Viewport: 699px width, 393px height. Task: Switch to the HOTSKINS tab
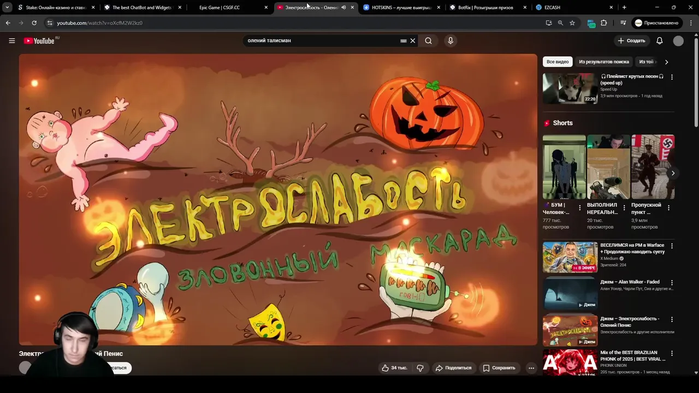click(x=401, y=7)
